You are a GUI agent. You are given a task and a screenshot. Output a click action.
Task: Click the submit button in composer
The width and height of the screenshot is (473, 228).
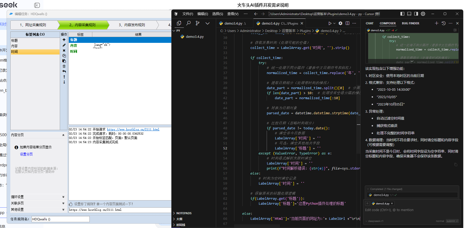click(x=452, y=221)
